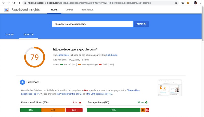Open '90th percentile of FCP' link
This screenshot has width=204, height=117.
coord(69,94)
